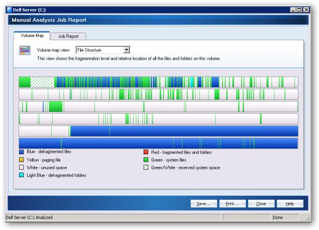Viewport: 319px width, 230px height.
Task: Click the yellow paging file legend swatch
Action: coord(21,160)
